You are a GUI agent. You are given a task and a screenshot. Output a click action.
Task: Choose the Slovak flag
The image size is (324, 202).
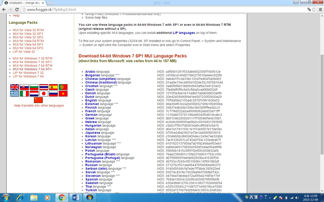click(x=24, y=87)
